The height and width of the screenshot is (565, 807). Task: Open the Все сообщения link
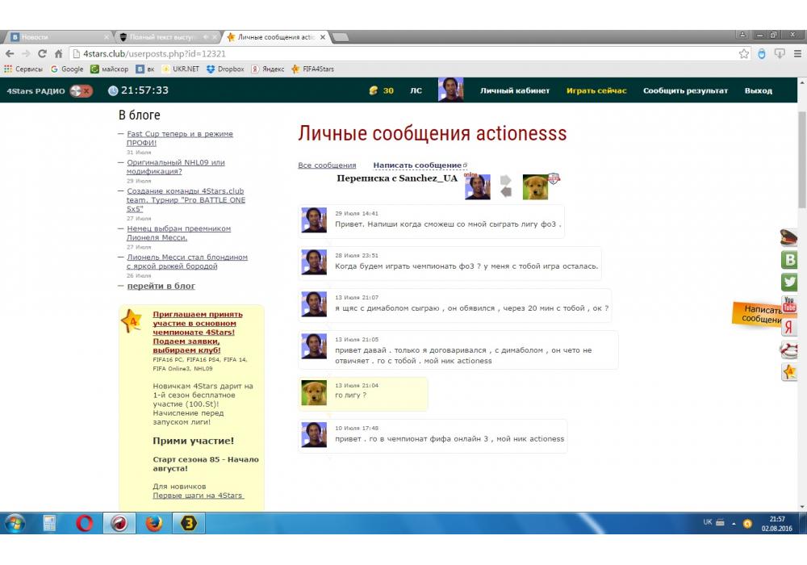327,165
